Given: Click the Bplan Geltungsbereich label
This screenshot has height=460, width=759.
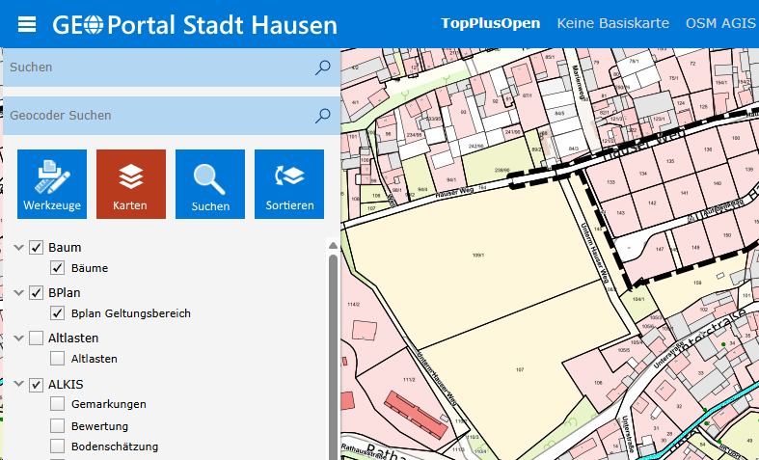Looking at the screenshot, I should pyautogui.click(x=131, y=313).
